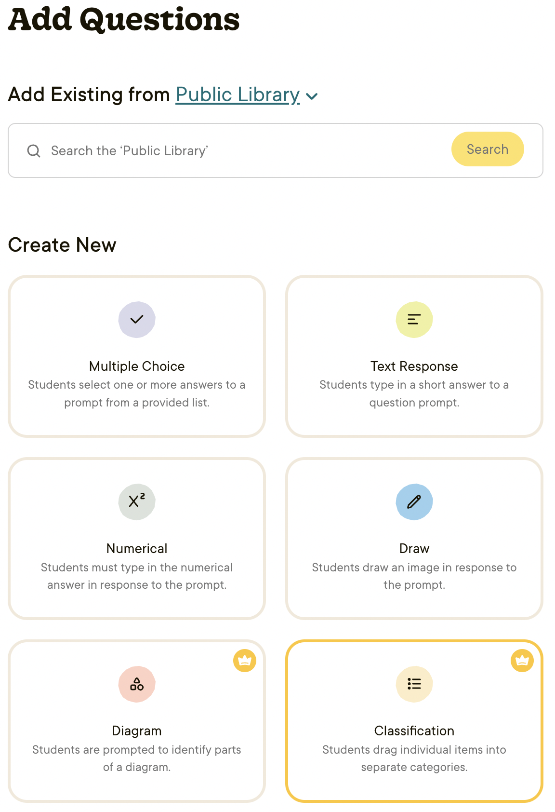The width and height of the screenshot is (555, 812).
Task: Pick the Numerical question type title
Action: 137,549
